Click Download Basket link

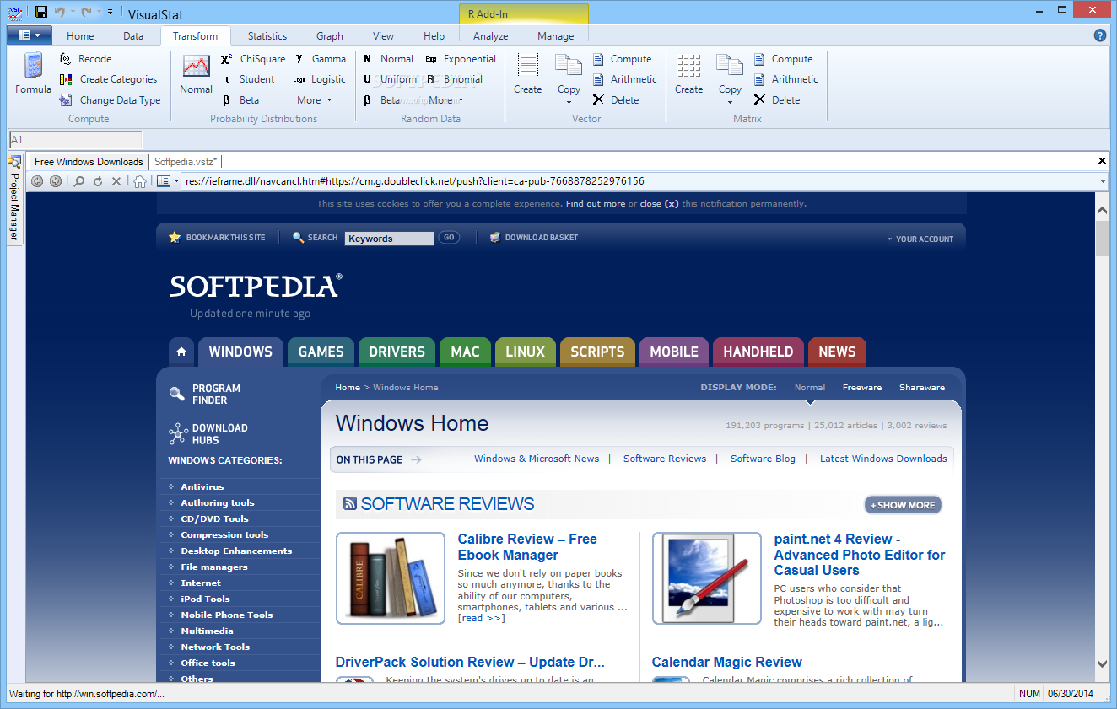534,238
